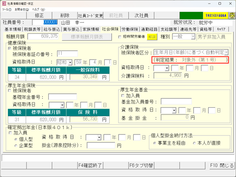Toggle 健康保険 被保険者 checkbox
The image size is (236, 177).
point(10,49)
